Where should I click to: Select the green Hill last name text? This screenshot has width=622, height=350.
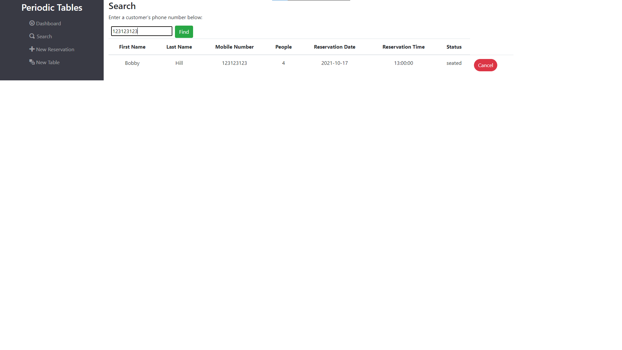[179, 63]
